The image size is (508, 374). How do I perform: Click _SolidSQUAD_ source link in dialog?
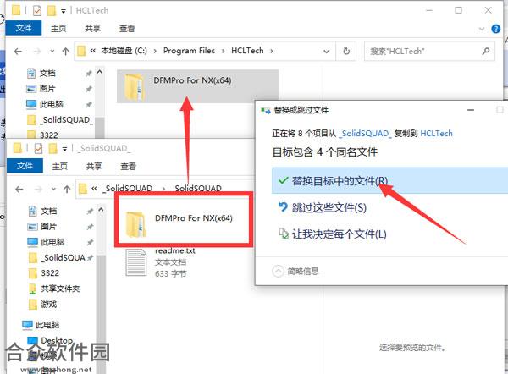[x=365, y=133]
